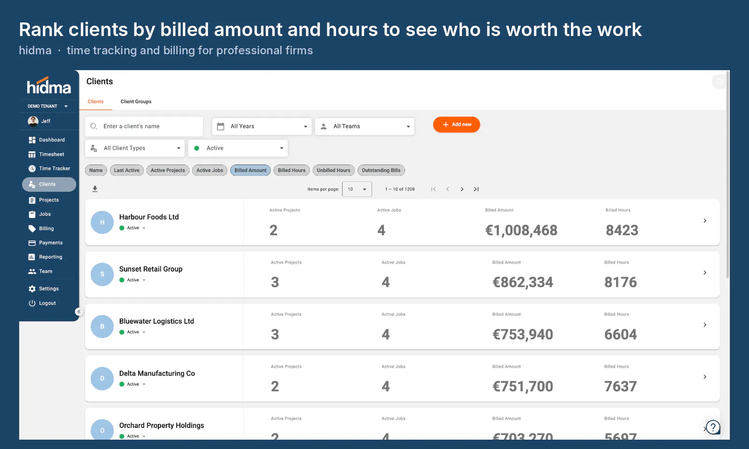This screenshot has height=449, width=749.
Task: Go to next page of clients
Action: pos(462,189)
